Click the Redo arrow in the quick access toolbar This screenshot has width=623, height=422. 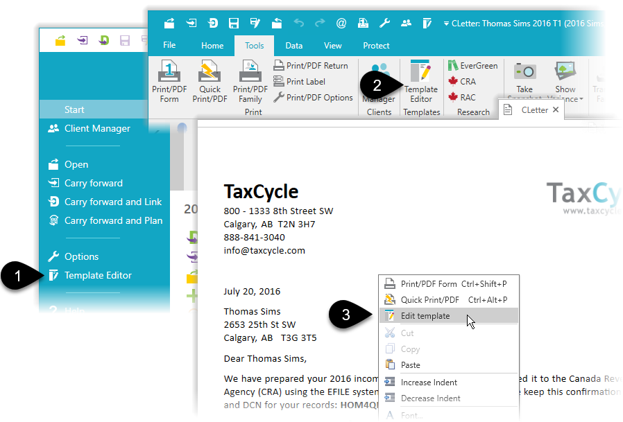[x=320, y=24]
